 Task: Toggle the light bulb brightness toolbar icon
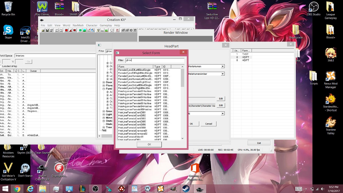pos(98,30)
